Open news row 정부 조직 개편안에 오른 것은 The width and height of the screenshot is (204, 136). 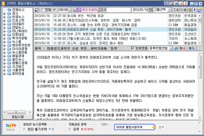(x=116, y=34)
